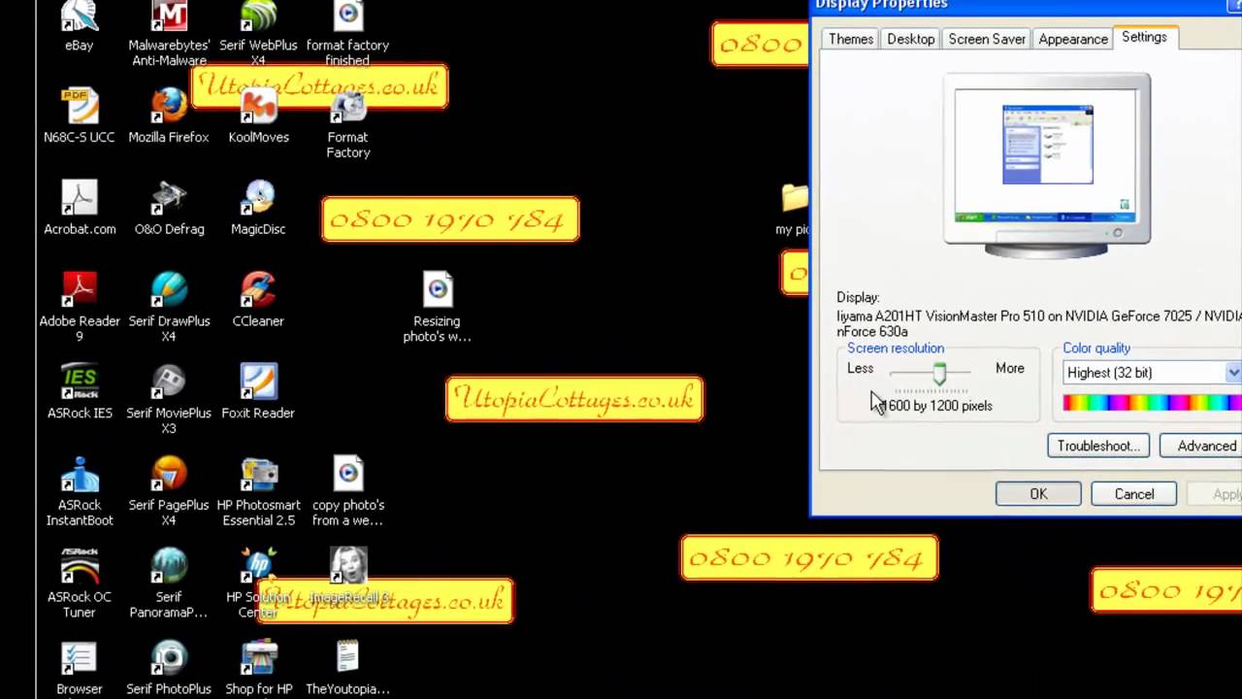Open Serif DrawPlus X4 icon
The width and height of the screenshot is (1242, 699).
point(169,307)
